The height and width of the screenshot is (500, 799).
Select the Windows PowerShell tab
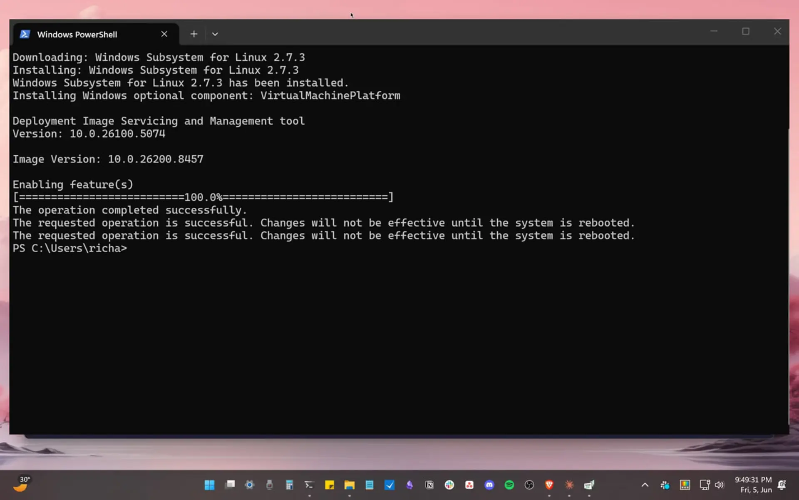(x=96, y=34)
